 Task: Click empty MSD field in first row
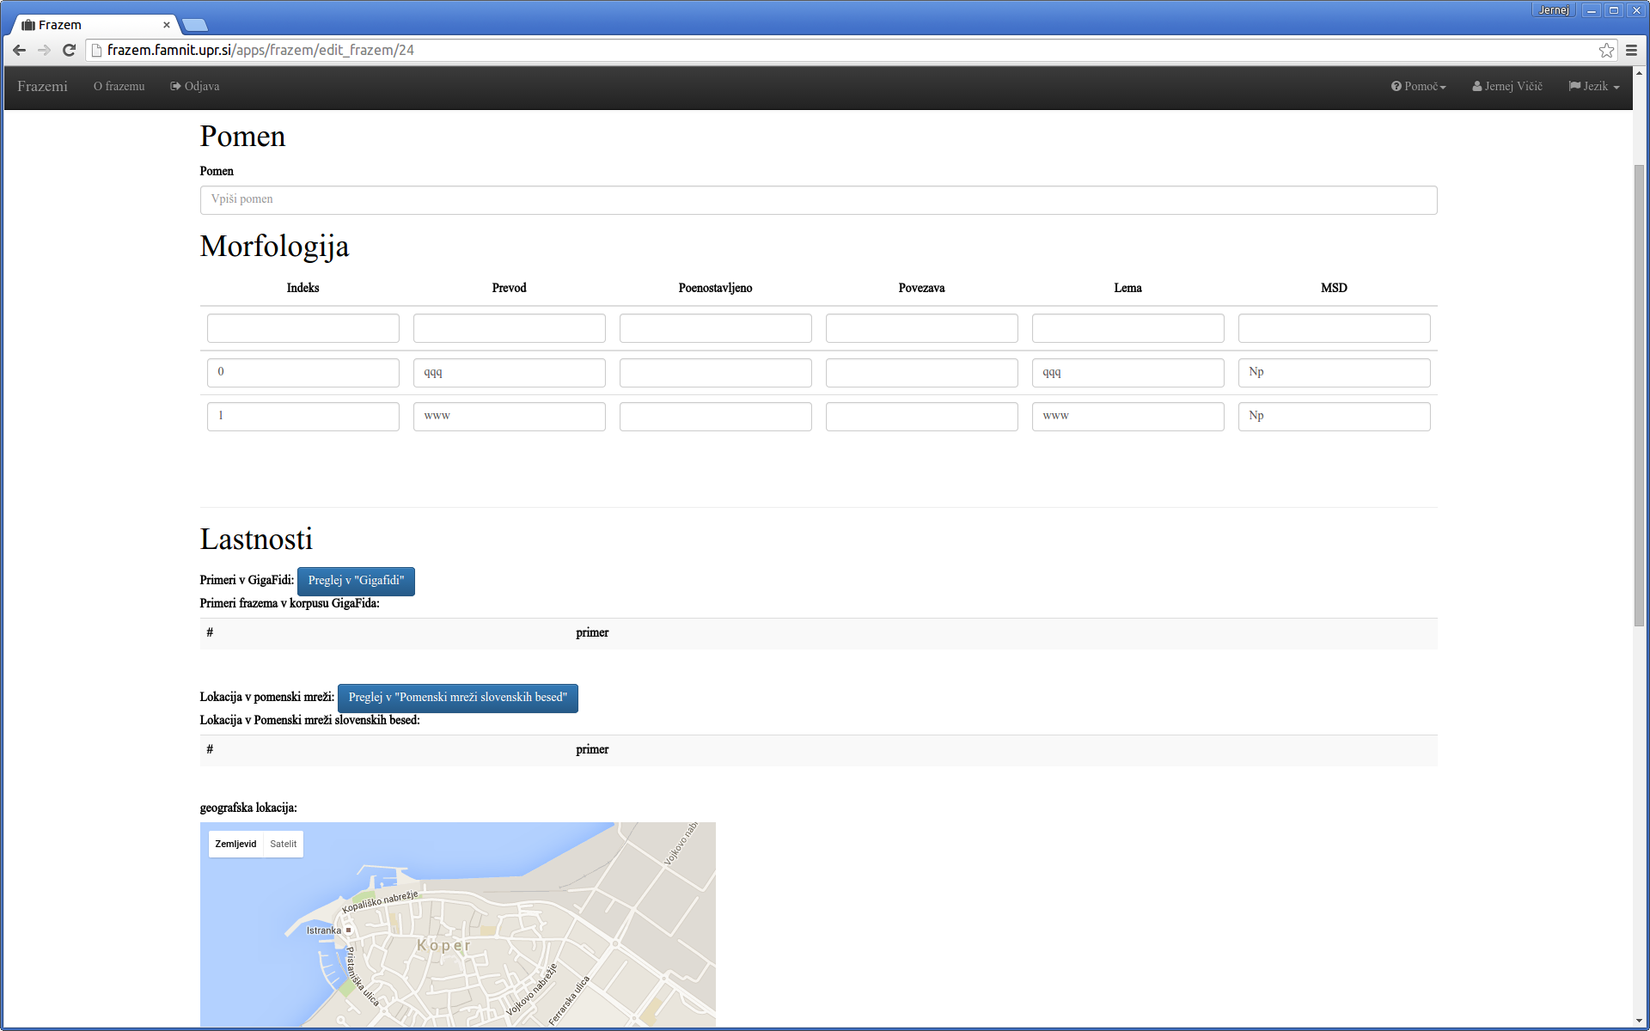(1334, 328)
